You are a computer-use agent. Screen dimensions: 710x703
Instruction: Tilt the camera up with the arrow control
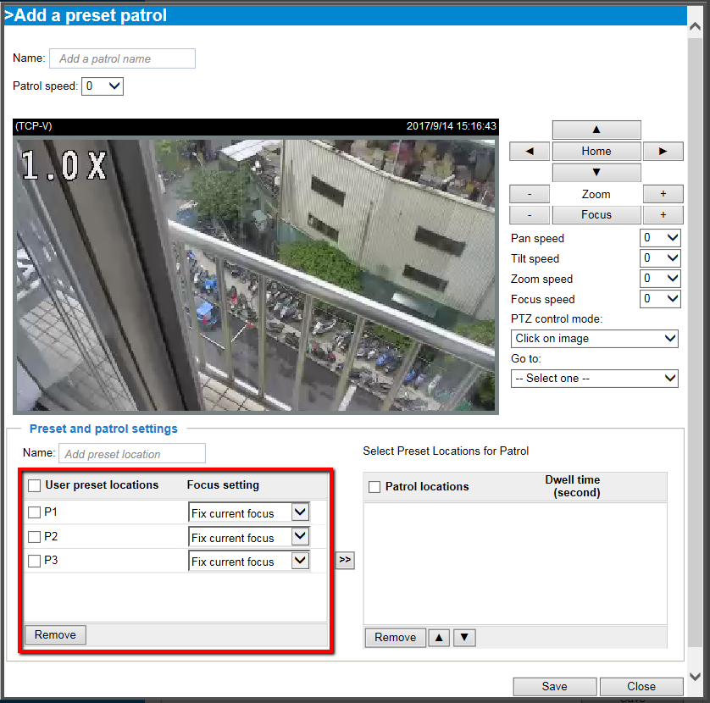click(x=596, y=130)
